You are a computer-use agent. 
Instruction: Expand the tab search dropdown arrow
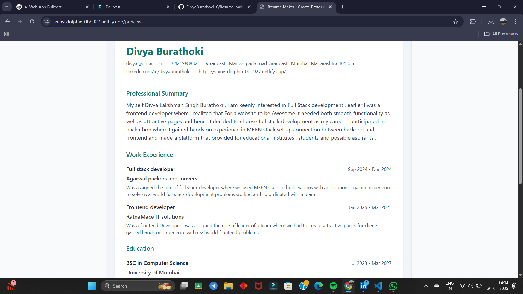tap(7, 7)
